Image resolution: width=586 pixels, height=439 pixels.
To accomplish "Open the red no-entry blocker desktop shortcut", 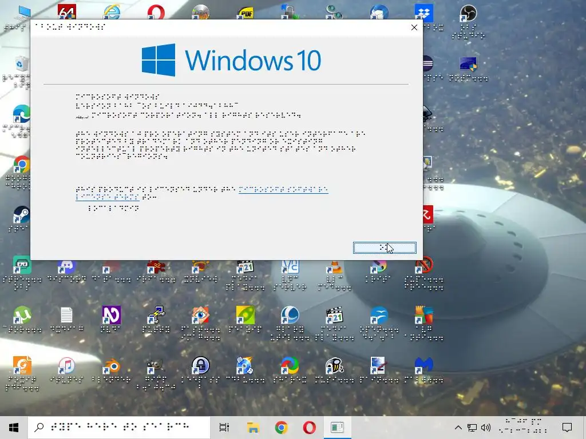I will [424, 265].
